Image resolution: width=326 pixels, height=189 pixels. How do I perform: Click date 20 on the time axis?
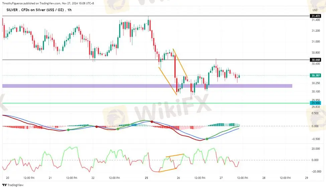pos(8,178)
